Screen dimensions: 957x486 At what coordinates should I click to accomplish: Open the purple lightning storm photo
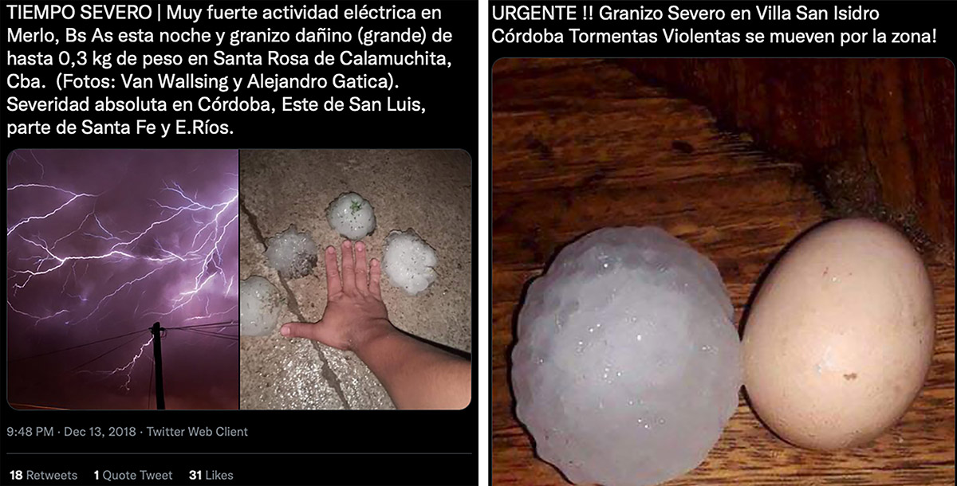123,280
